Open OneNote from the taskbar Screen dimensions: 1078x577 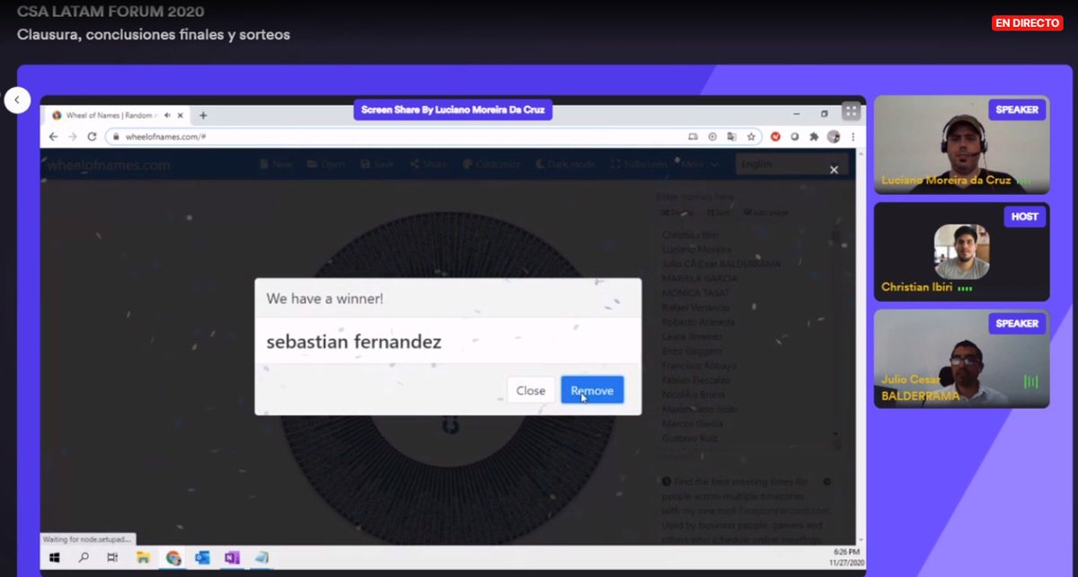[x=232, y=557]
